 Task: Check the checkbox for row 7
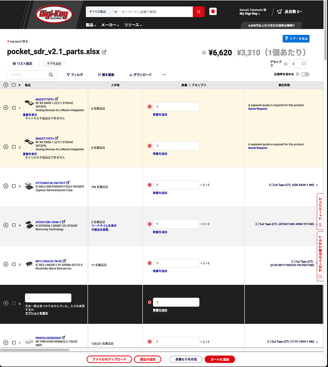pos(14,343)
